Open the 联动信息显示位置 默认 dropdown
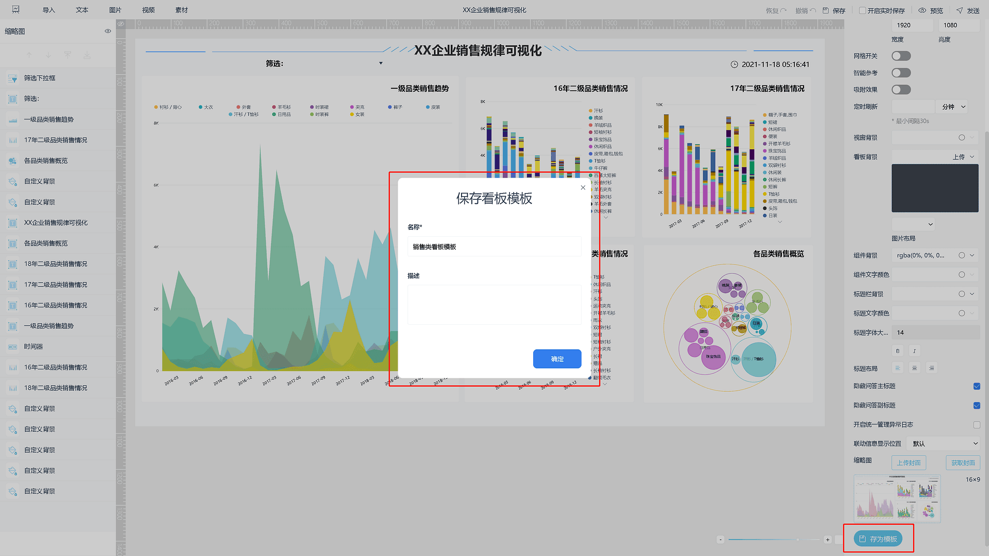 [944, 444]
